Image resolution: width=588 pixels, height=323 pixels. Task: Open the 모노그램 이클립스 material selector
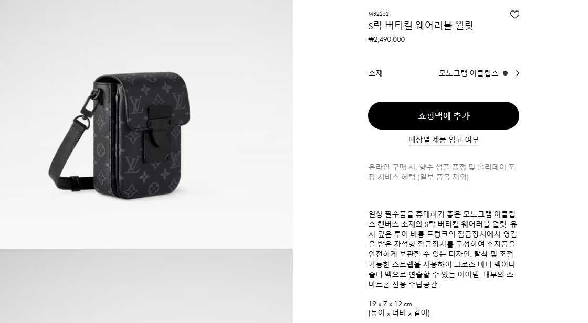coord(468,73)
